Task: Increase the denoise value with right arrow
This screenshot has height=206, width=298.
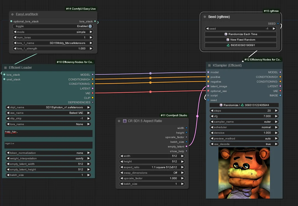Action: [x=276, y=133]
